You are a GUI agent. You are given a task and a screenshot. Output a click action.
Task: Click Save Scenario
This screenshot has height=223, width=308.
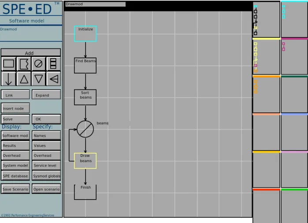click(15, 189)
